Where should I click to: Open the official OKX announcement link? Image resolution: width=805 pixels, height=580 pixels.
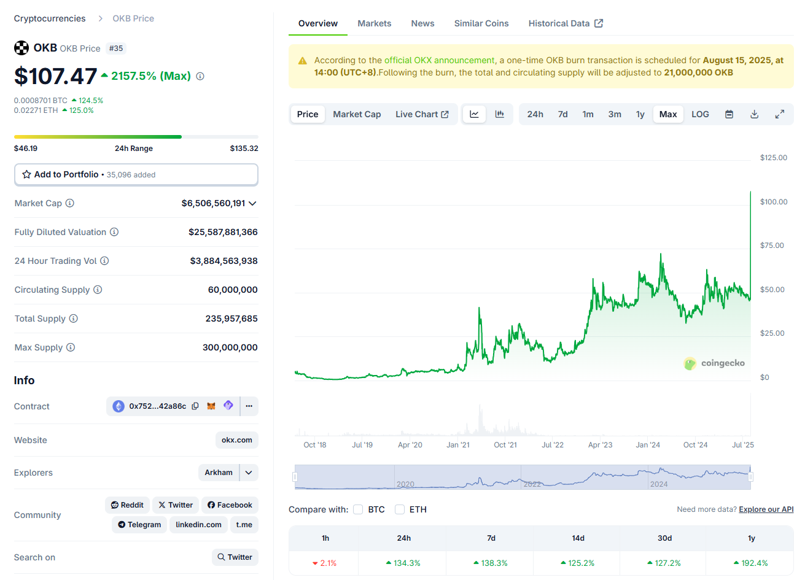pos(439,60)
